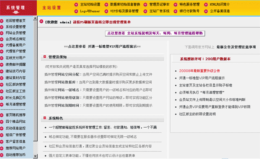Click the 插件管理网站空间分配 line

(98, 75)
